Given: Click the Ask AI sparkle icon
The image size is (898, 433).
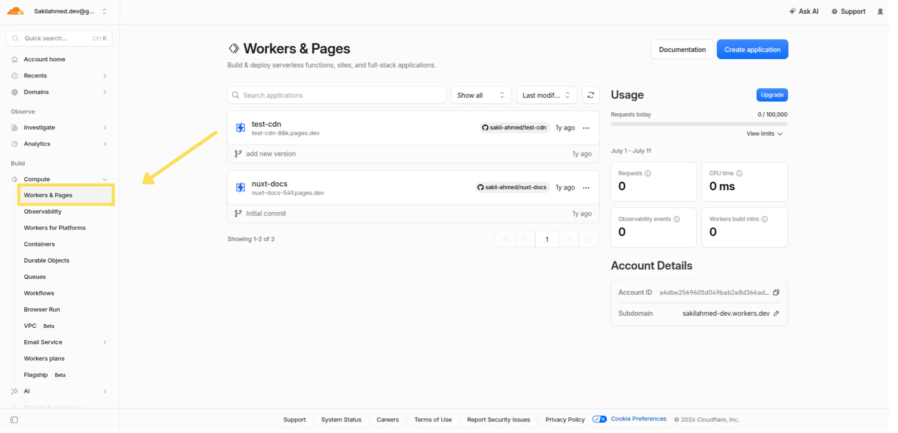Looking at the screenshot, I should click(x=792, y=11).
